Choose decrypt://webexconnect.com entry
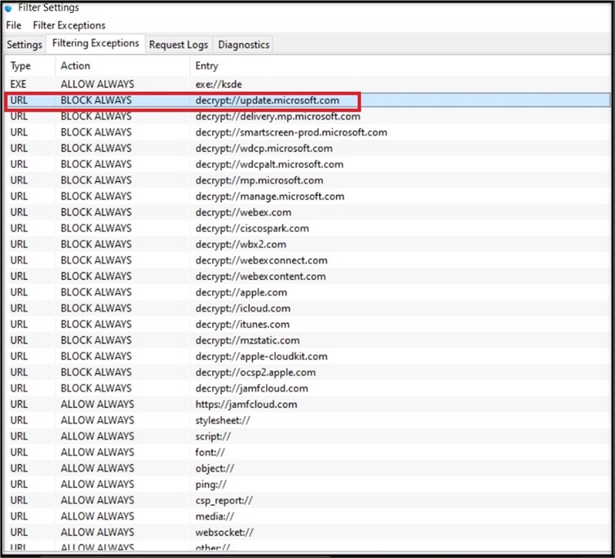Viewport: 615px width, 558px height. (261, 260)
